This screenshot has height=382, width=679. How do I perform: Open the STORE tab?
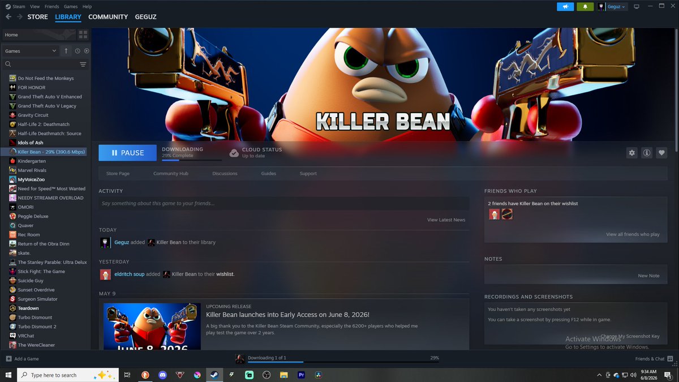point(38,17)
